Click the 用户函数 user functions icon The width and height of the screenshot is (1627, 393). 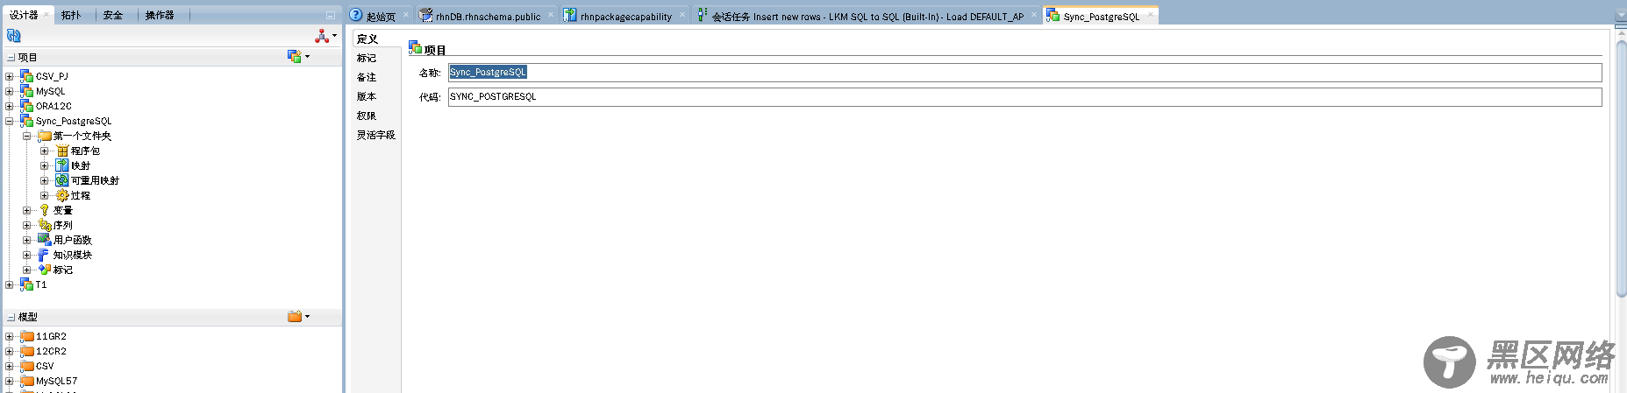(45, 240)
